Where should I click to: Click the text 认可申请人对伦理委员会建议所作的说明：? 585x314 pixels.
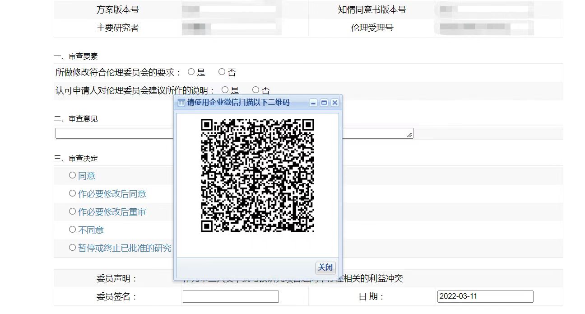(x=135, y=90)
